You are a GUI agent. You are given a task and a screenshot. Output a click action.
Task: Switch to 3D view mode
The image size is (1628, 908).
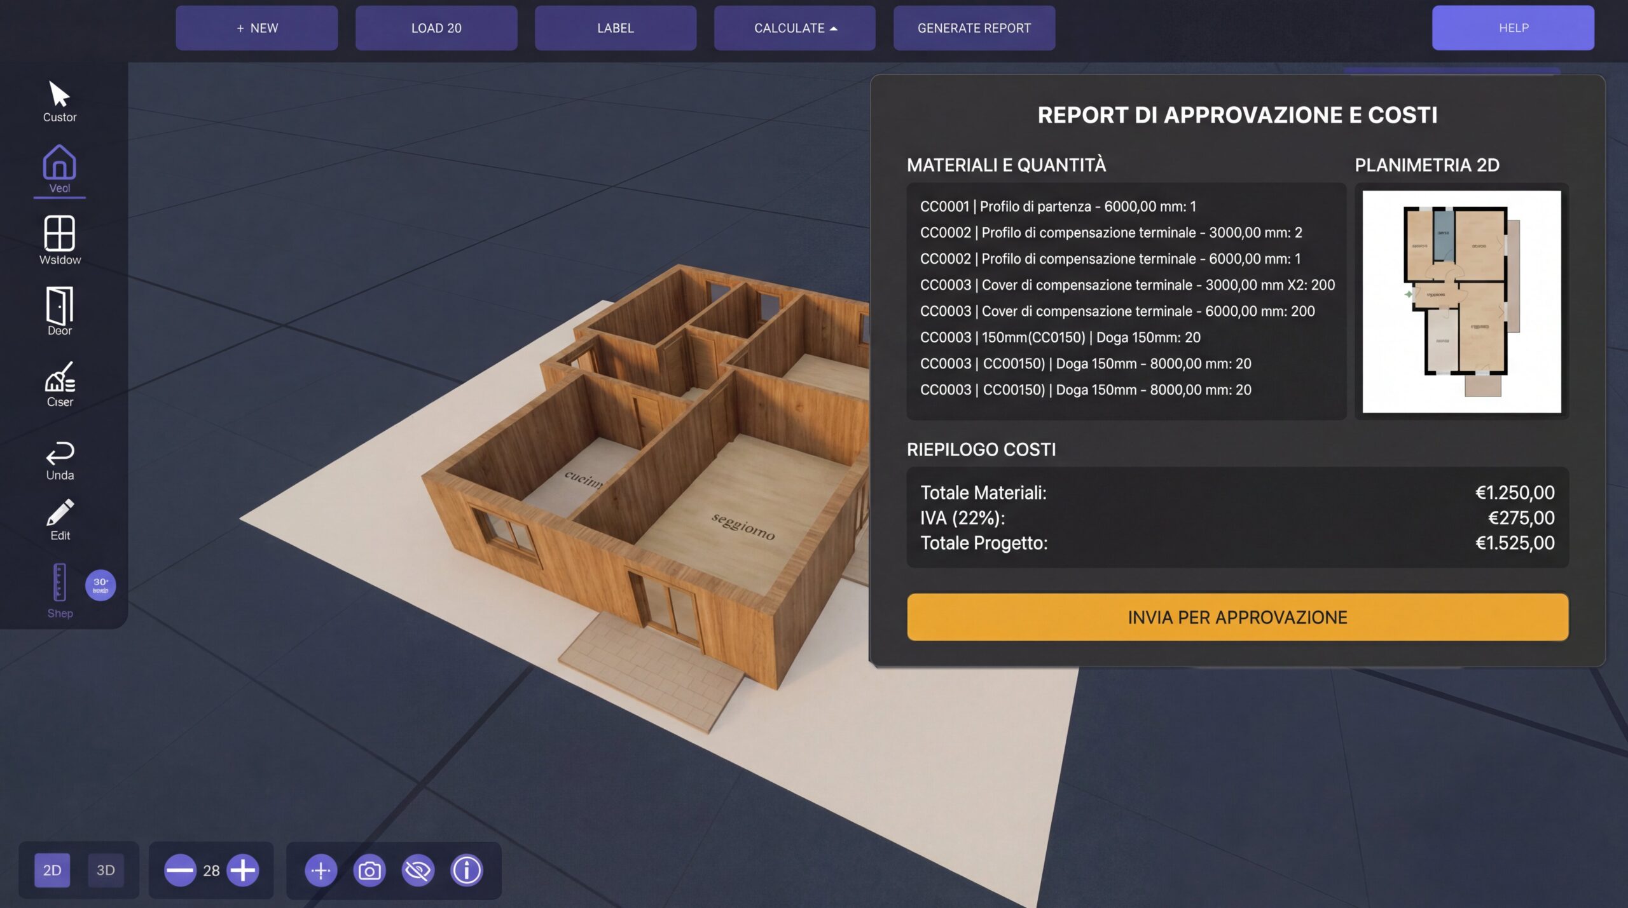[x=106, y=870]
